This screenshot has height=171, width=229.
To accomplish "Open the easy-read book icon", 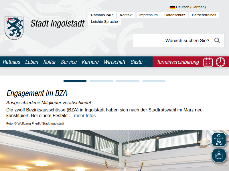I will click(x=219, y=155).
